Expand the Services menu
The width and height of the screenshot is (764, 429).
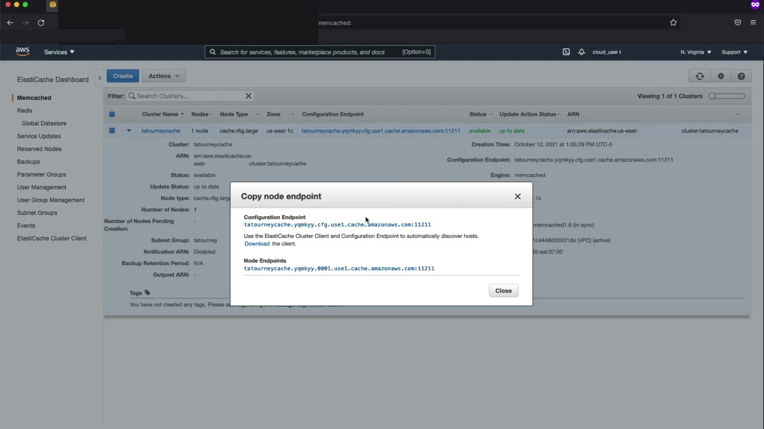click(x=59, y=52)
